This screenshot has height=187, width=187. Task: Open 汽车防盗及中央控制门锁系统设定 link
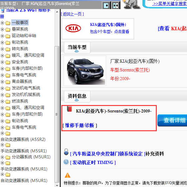click(108, 154)
